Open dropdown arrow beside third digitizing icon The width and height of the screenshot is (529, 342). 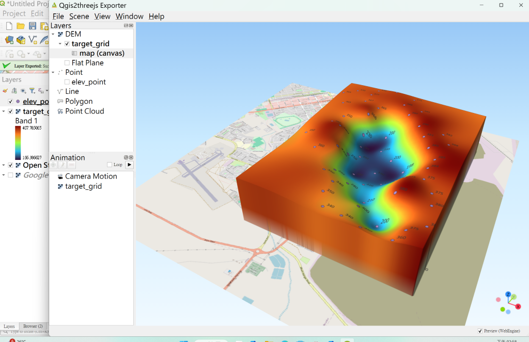[x=44, y=54]
